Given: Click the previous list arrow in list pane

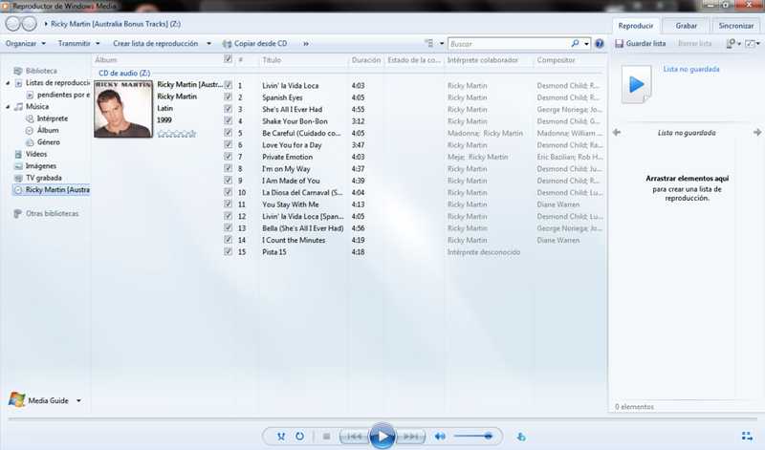Looking at the screenshot, I should click(617, 132).
